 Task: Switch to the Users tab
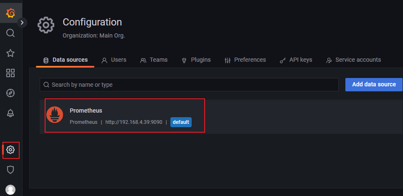114,60
